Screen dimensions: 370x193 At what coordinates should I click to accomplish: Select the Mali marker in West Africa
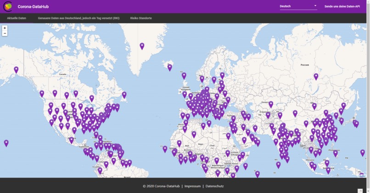click(179, 144)
